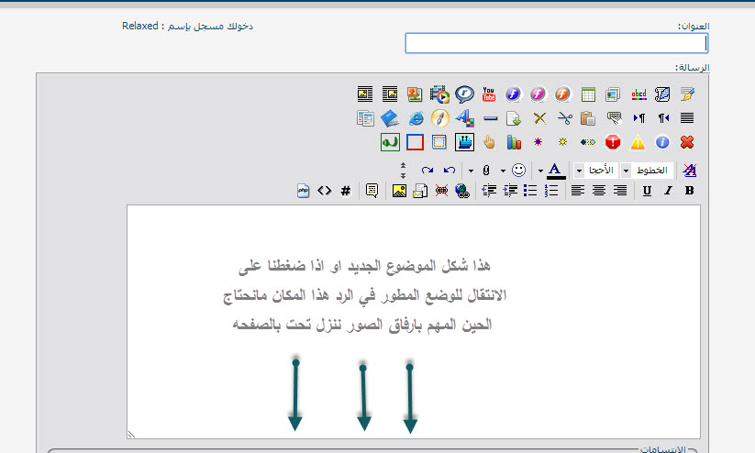Toggle italic text formatting

coord(669,191)
